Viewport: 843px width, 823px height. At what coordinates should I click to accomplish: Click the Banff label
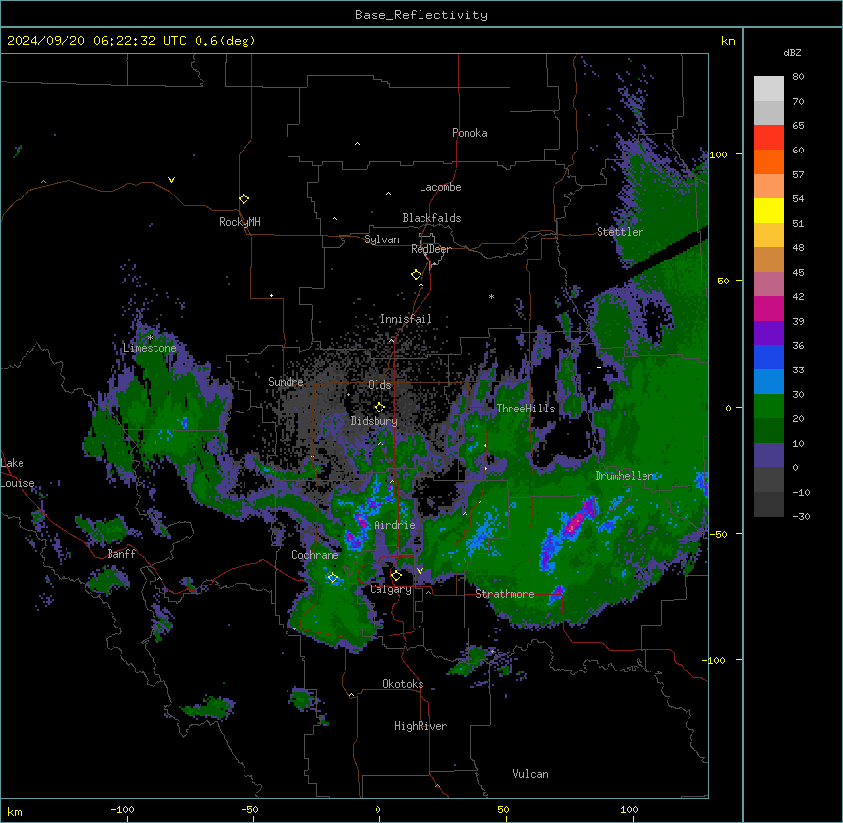click(x=121, y=554)
